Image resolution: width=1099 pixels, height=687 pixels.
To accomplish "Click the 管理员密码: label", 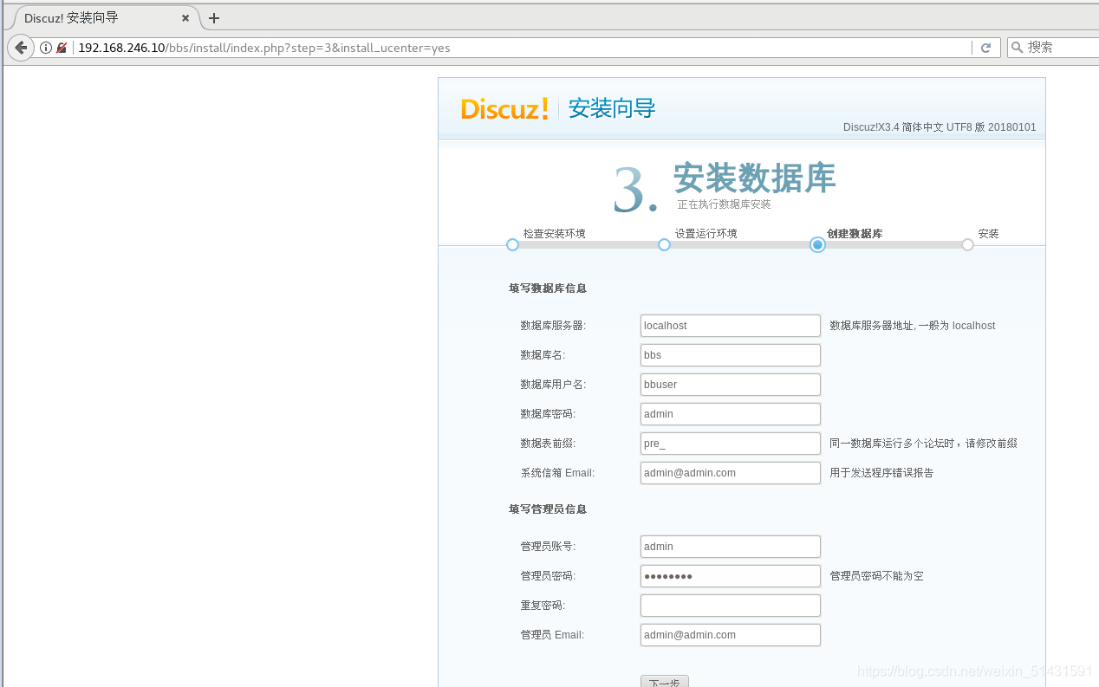I will (x=548, y=576).
